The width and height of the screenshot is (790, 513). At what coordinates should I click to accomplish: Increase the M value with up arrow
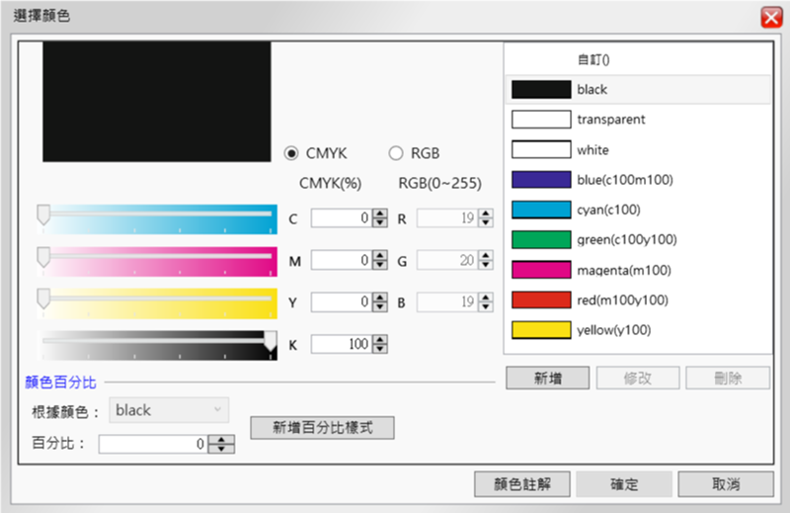380,255
